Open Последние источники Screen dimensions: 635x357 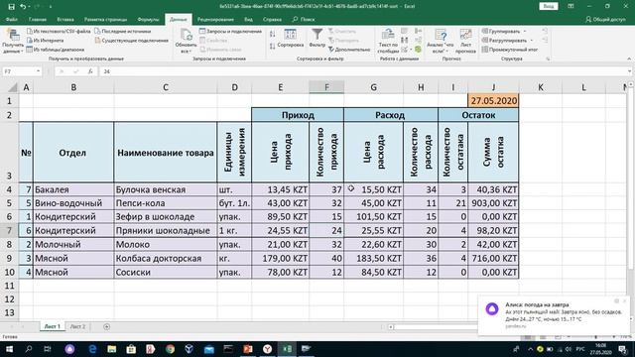123,31
